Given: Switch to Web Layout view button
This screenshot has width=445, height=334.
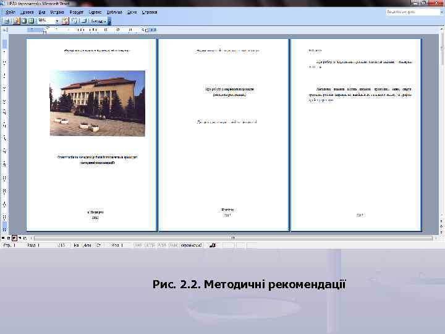Looking at the screenshot, I should (x=9, y=238).
